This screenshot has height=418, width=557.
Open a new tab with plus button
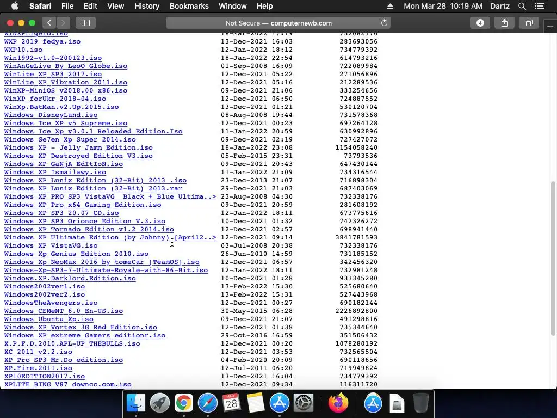(x=550, y=27)
